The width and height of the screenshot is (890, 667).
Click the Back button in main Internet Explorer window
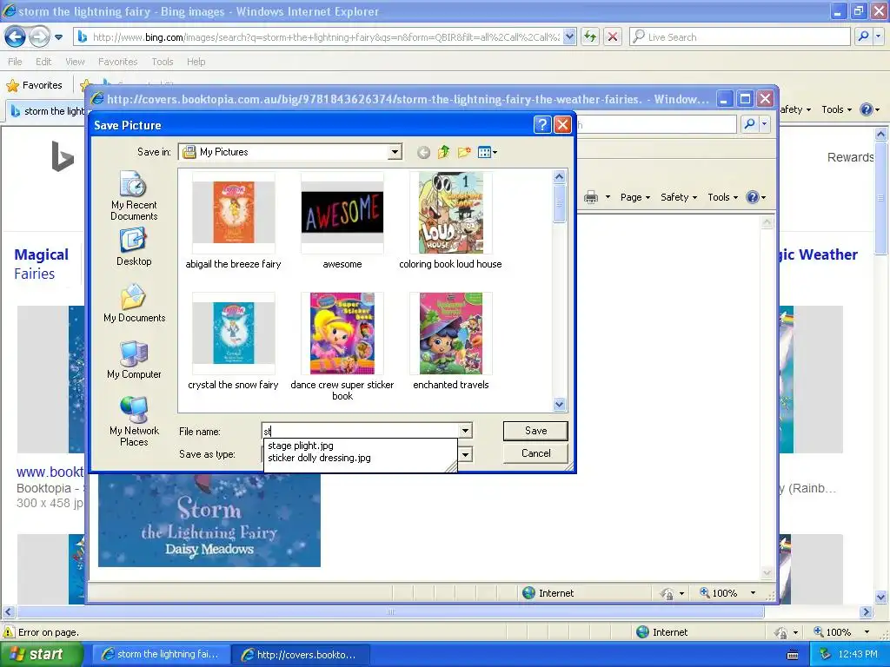[16, 36]
